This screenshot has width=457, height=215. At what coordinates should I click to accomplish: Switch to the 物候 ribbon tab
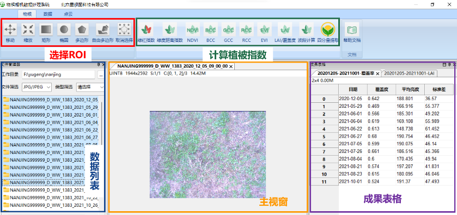coord(27,14)
